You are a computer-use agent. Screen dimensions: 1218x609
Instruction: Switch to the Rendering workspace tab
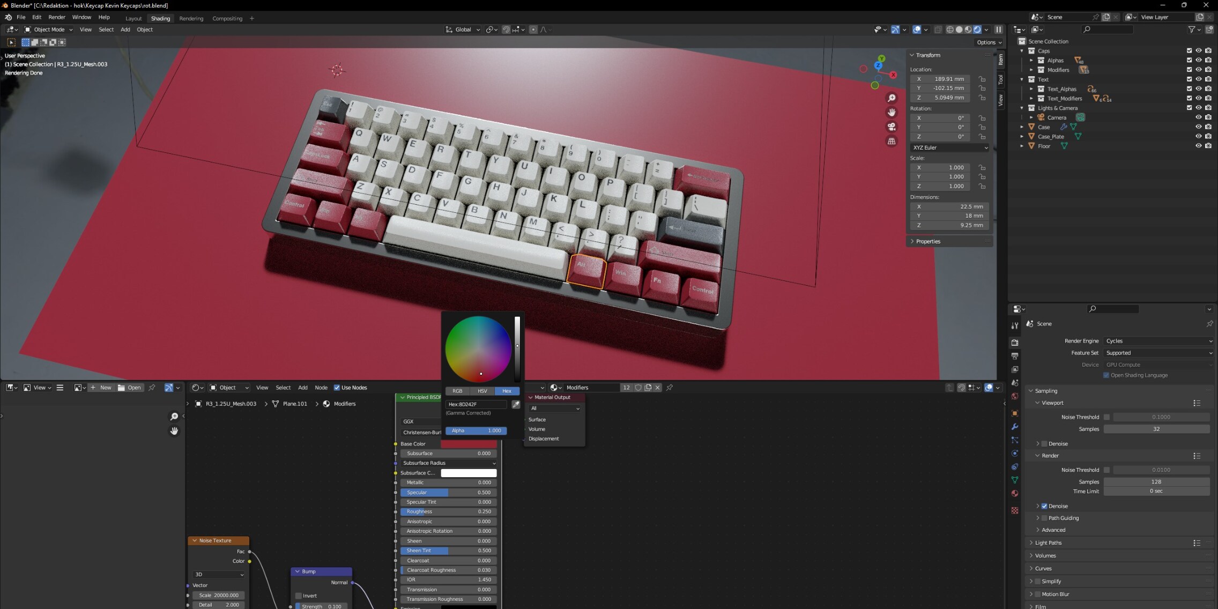click(x=191, y=18)
